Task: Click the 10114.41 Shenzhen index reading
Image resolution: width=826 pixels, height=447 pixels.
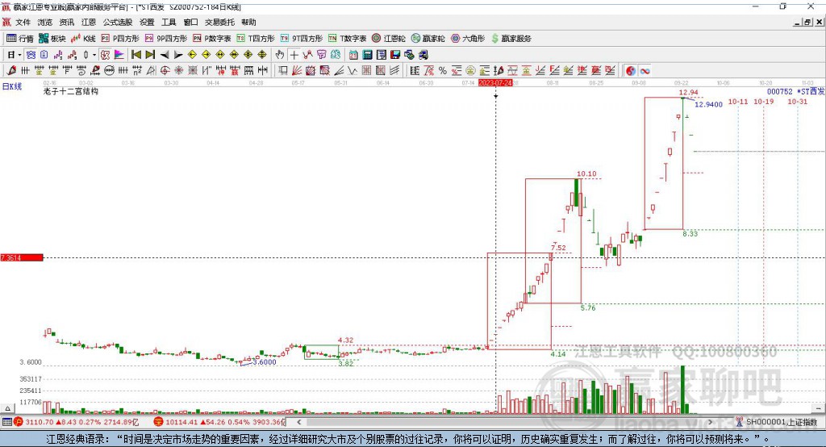Action: coord(181,422)
